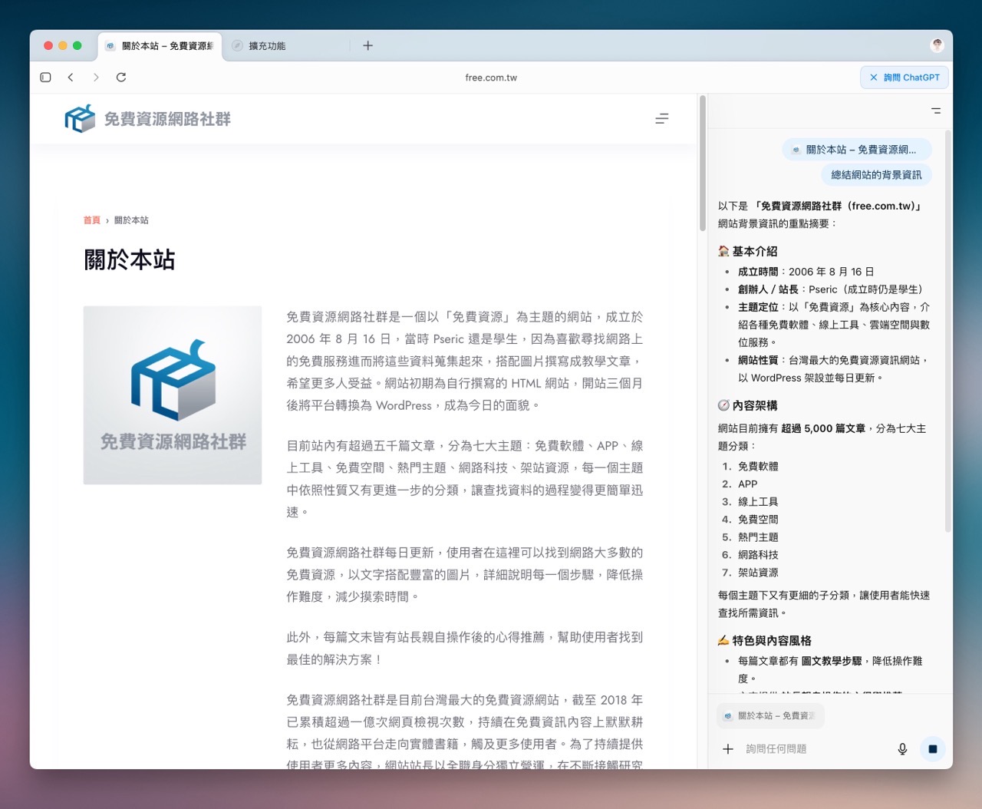Click the 首頁 breadcrumb link

point(92,220)
